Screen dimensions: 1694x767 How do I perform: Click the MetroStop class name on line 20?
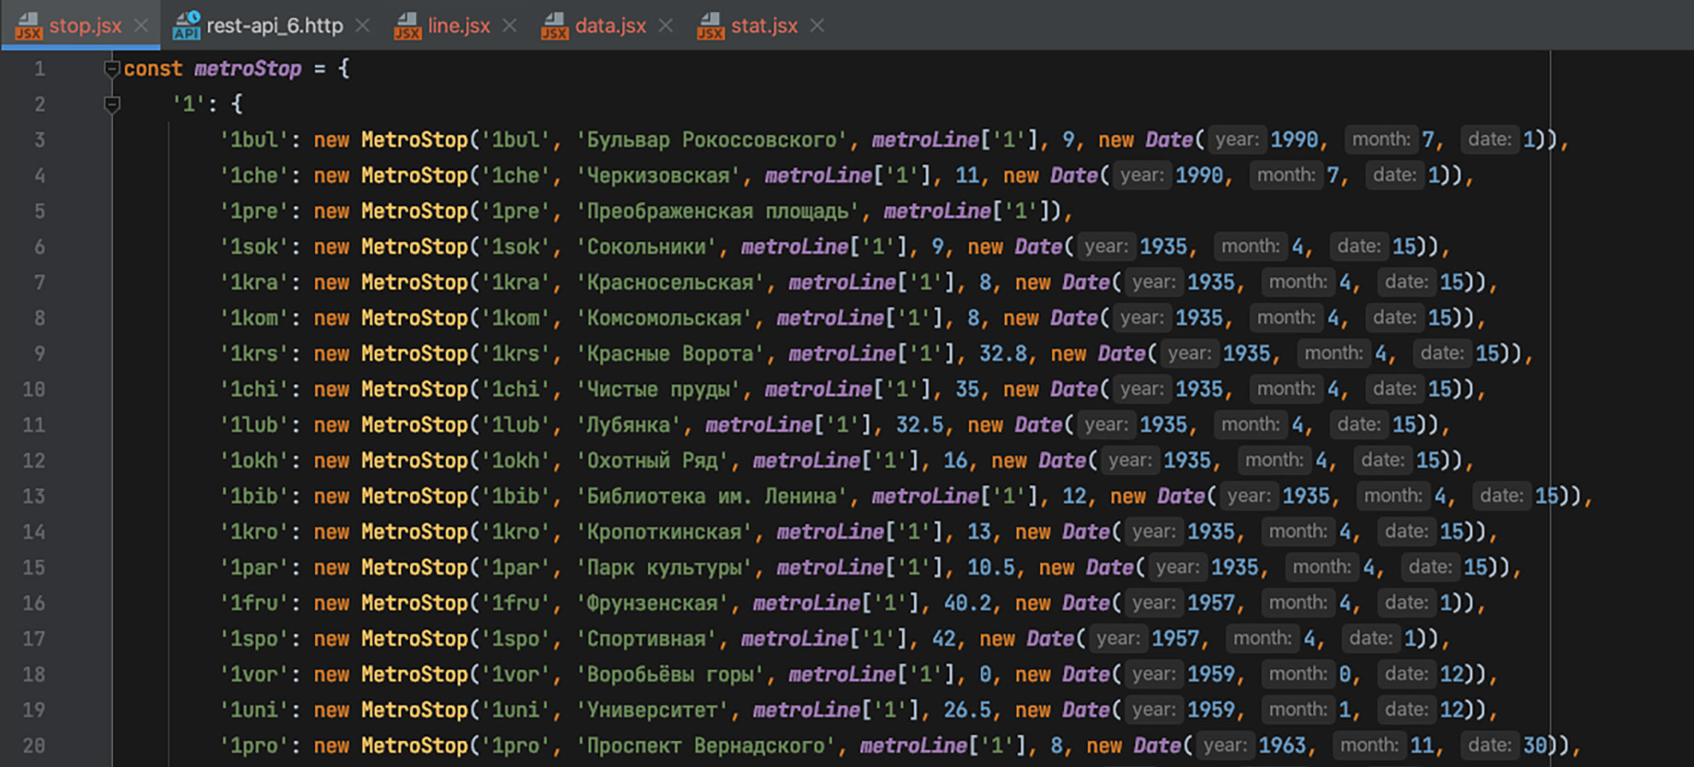click(x=414, y=745)
